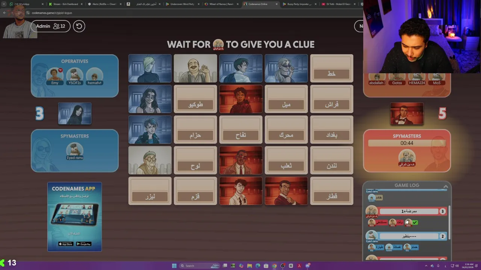Open the Windows Start menu
Screen dimensions: 481x270
[174, 266]
